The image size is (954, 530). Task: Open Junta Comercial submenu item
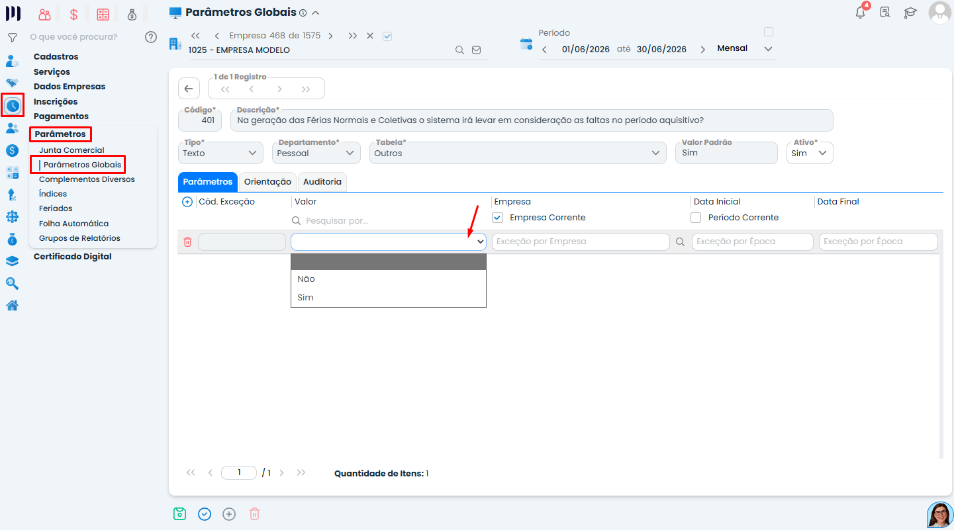[72, 150]
